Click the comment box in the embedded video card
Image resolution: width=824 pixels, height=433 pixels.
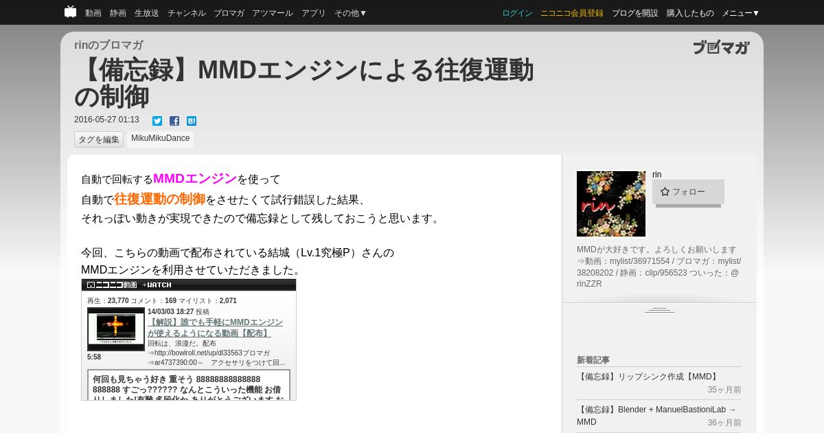tap(189, 385)
